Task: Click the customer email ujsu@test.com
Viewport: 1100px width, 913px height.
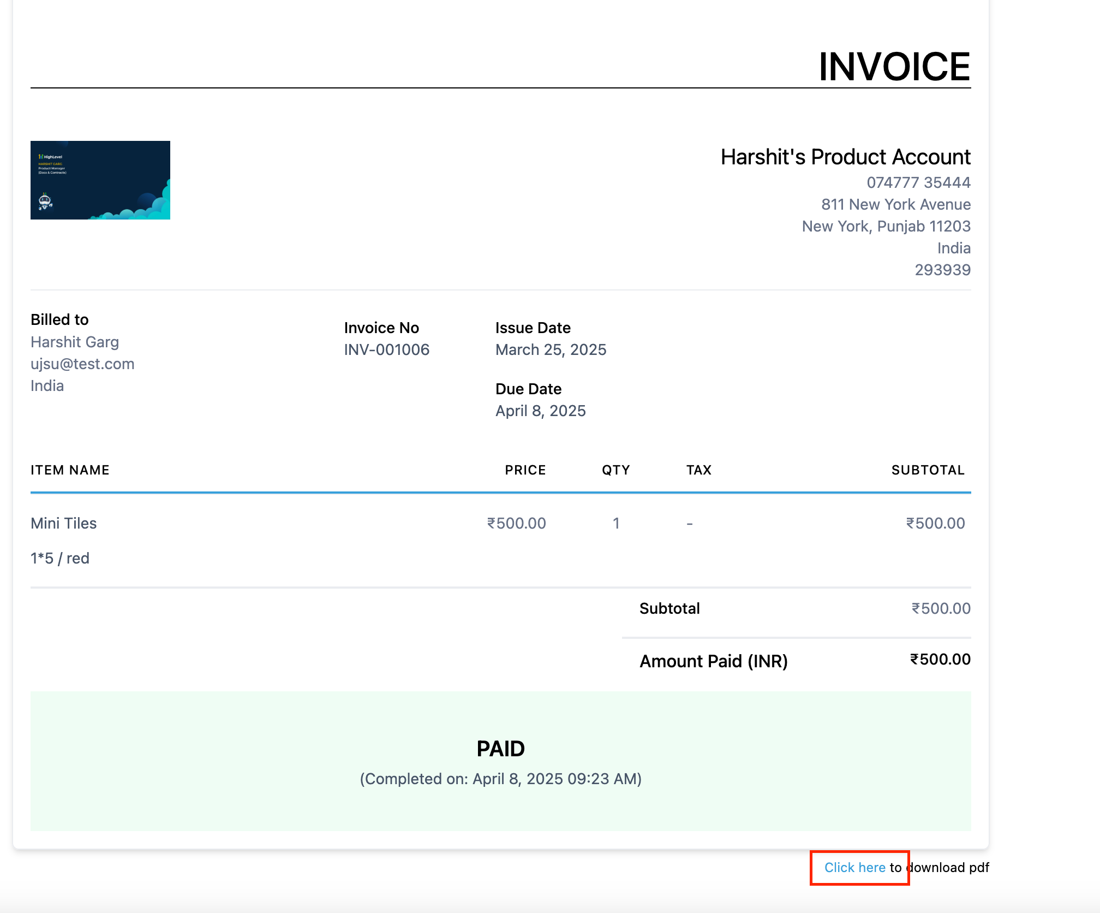Action: tap(82, 364)
